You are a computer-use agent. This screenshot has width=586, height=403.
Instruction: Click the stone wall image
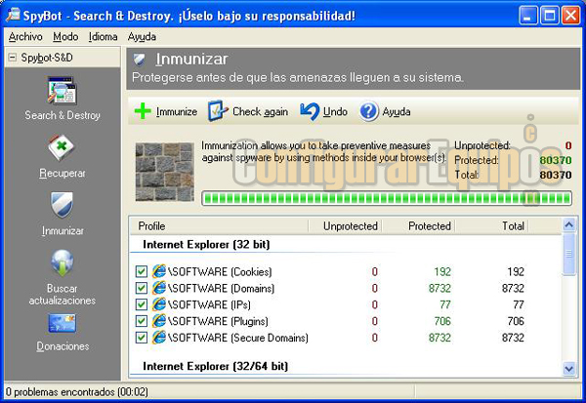click(x=165, y=172)
